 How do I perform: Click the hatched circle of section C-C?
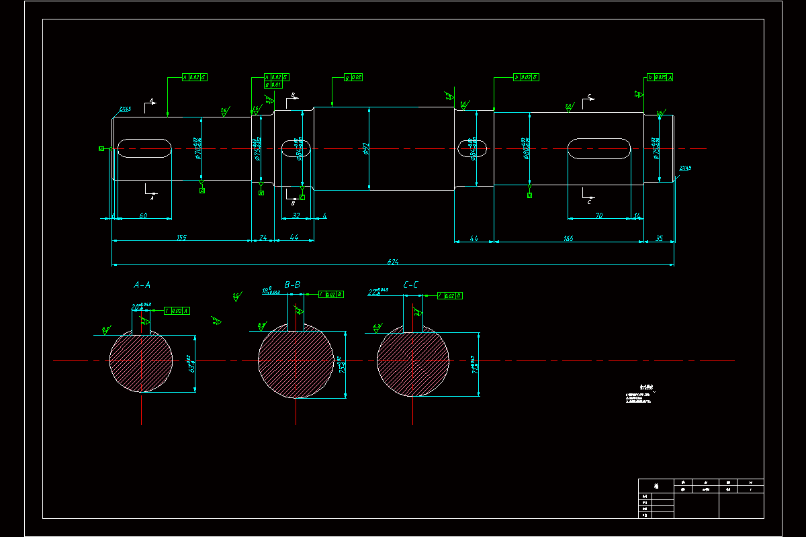(413, 362)
